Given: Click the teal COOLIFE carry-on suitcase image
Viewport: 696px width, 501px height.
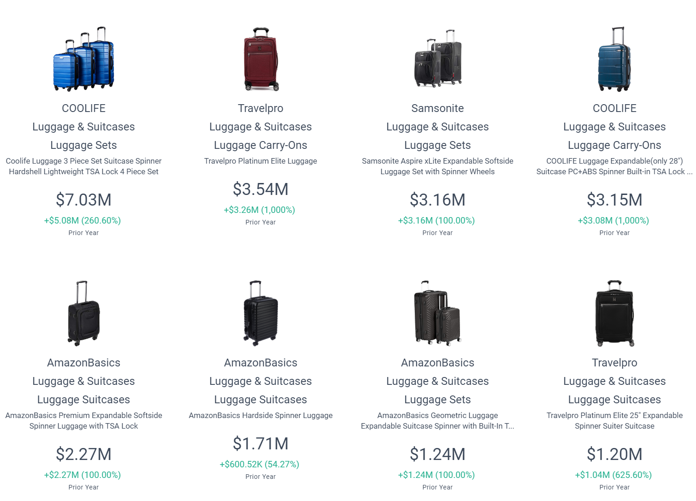Looking at the screenshot, I should coord(614,59).
